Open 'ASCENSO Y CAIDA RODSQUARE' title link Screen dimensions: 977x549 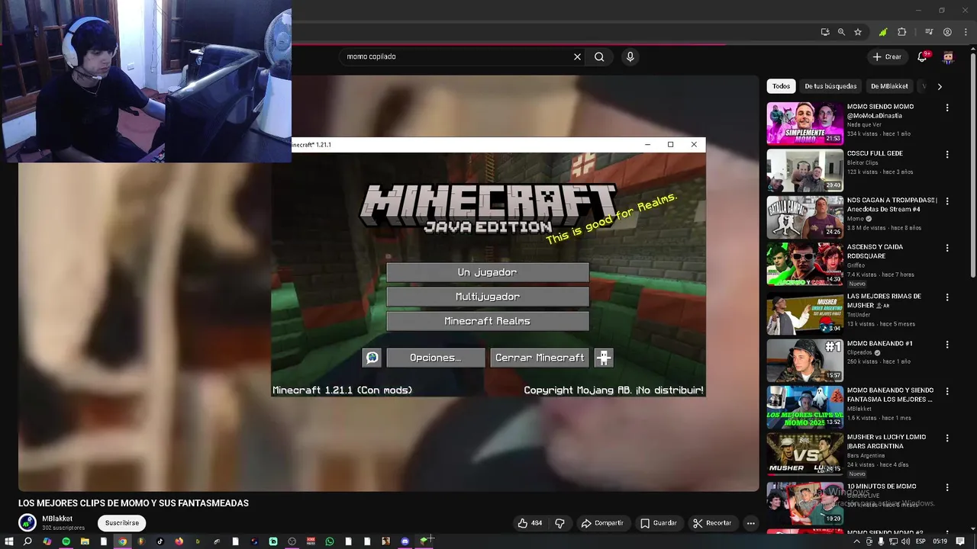(875, 252)
